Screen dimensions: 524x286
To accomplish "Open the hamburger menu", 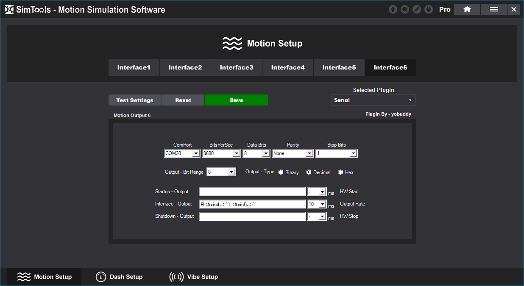I will (494, 9).
